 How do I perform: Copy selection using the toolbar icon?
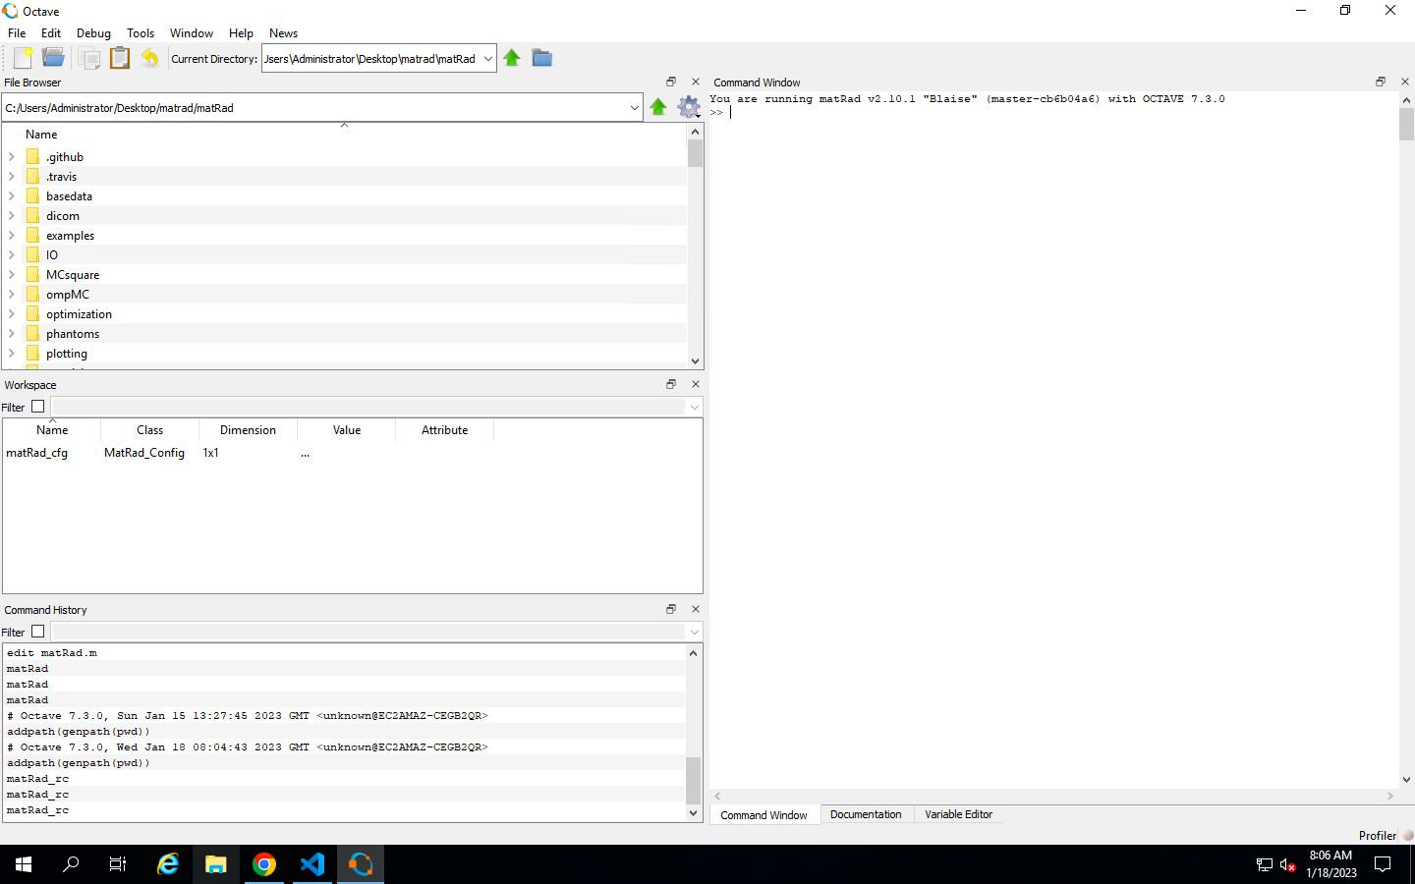89,57
